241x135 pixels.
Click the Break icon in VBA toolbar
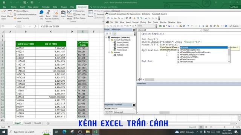[200, 26]
